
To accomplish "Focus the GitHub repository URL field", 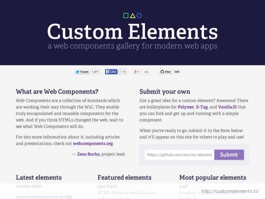I will 179,155.
